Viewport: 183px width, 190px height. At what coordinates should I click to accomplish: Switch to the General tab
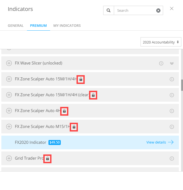16,26
